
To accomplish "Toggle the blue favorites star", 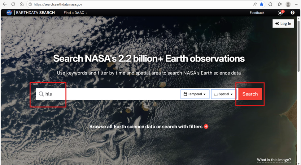I will (261, 4).
